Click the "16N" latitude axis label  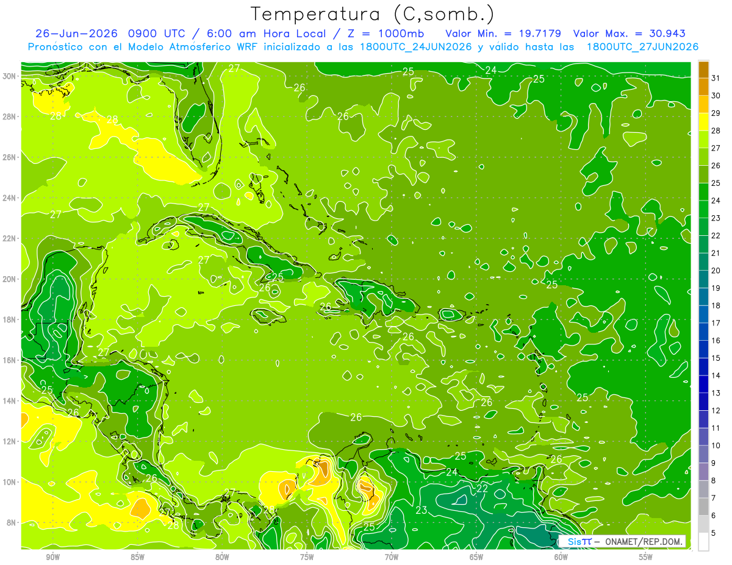pos(10,360)
